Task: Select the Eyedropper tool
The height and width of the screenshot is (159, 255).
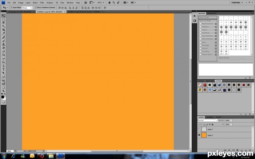Action: coord(3,33)
